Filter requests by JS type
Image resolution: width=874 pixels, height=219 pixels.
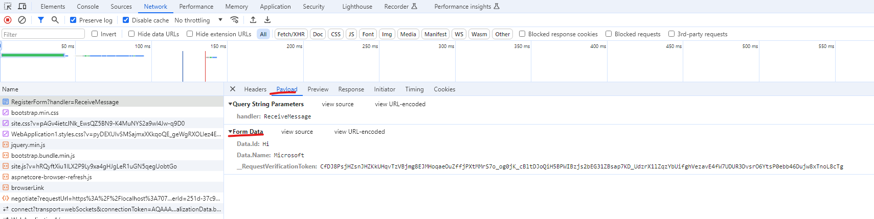351,34
